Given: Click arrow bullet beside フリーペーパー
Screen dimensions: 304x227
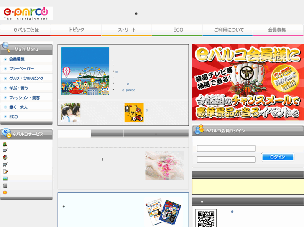Looking at the screenshot, I should coord(5,69).
